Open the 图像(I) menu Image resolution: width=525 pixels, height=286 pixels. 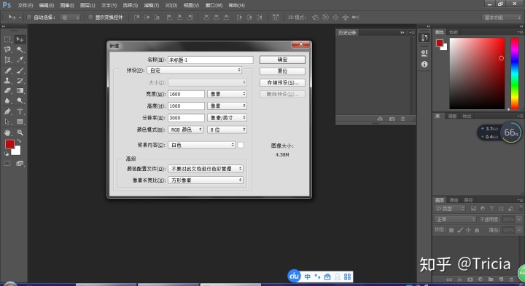point(67,5)
